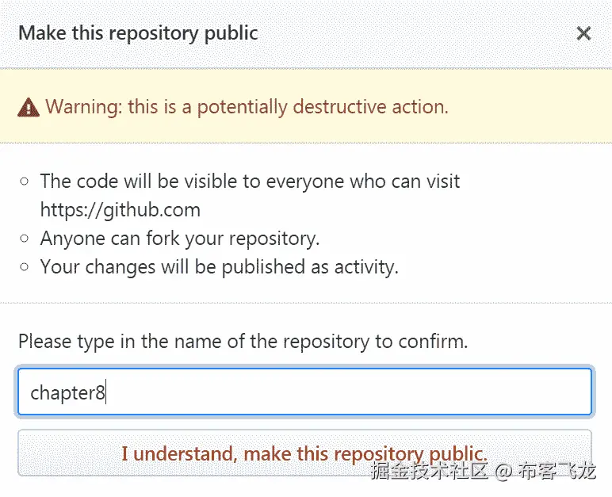Click the dialog title Make this repository public
This screenshot has height=497, width=612.
pyautogui.click(x=138, y=33)
